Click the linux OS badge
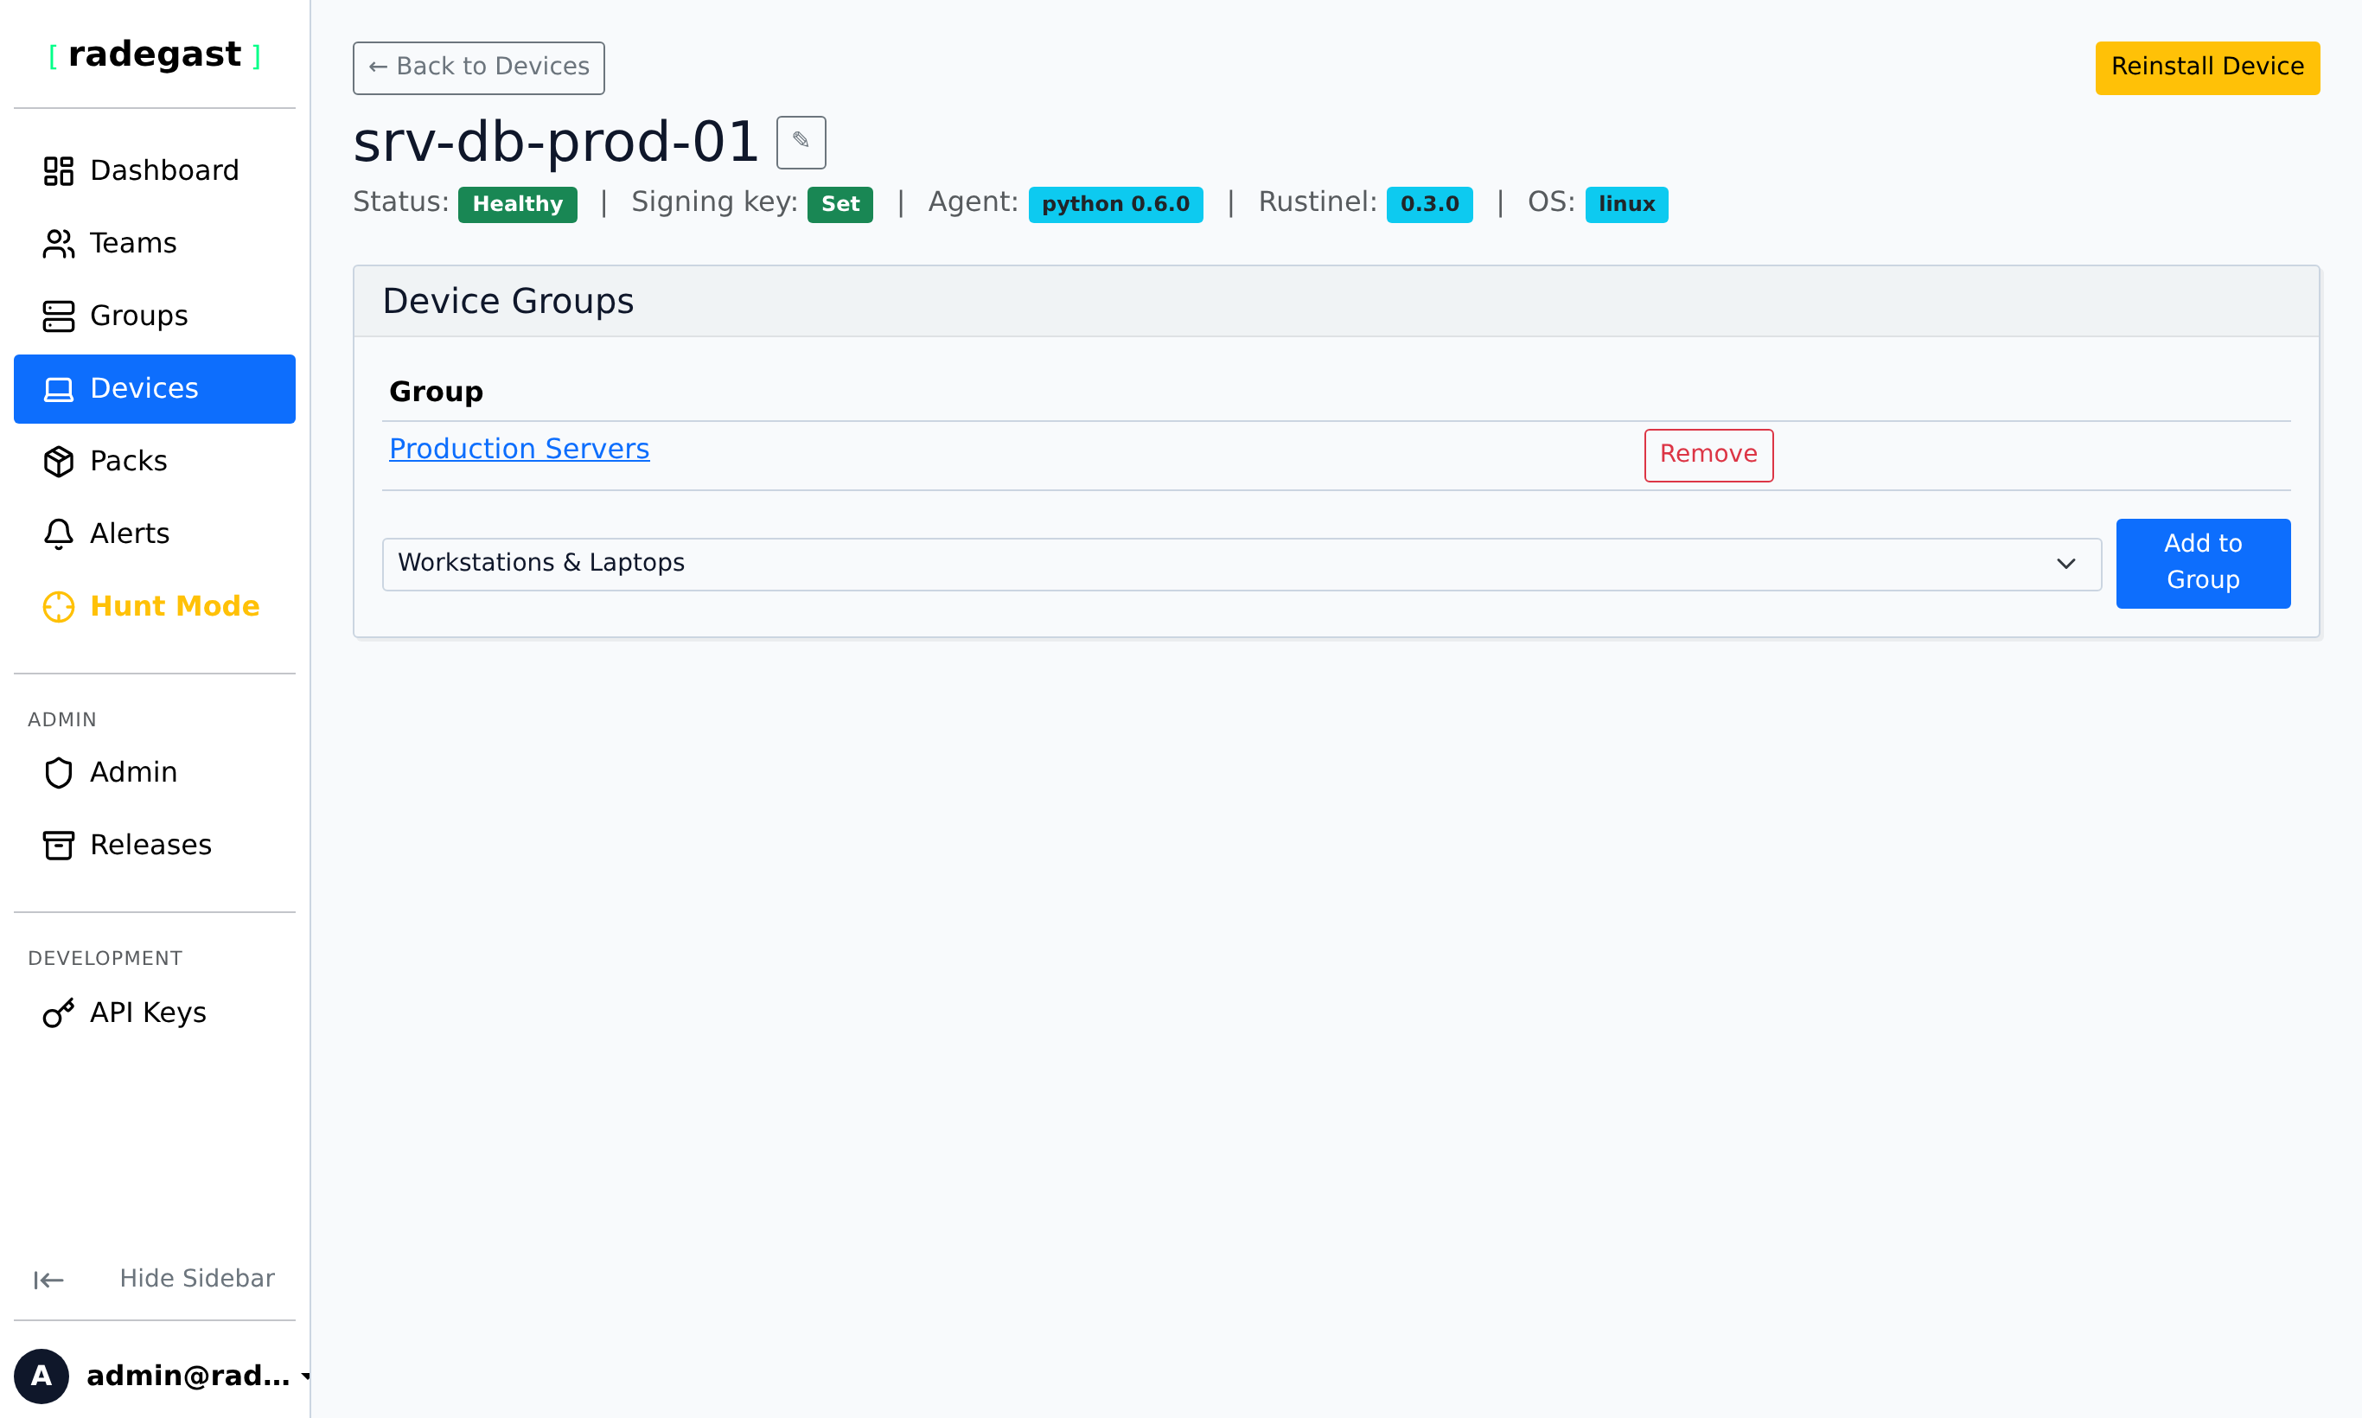2362x1418 pixels. point(1626,204)
